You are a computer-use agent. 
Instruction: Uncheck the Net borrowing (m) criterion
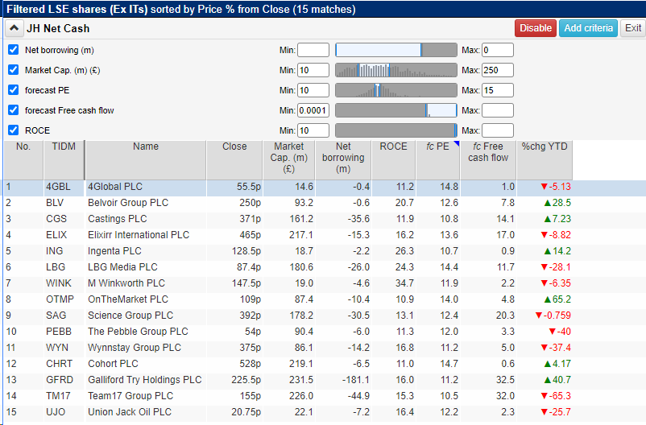(13, 50)
